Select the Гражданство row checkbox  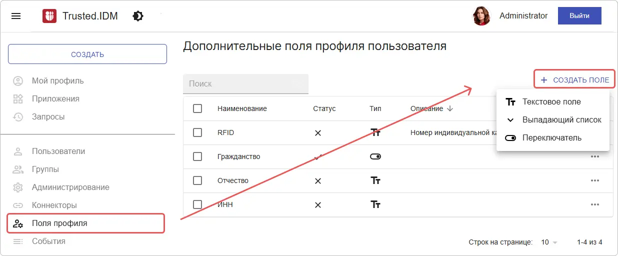coord(197,156)
